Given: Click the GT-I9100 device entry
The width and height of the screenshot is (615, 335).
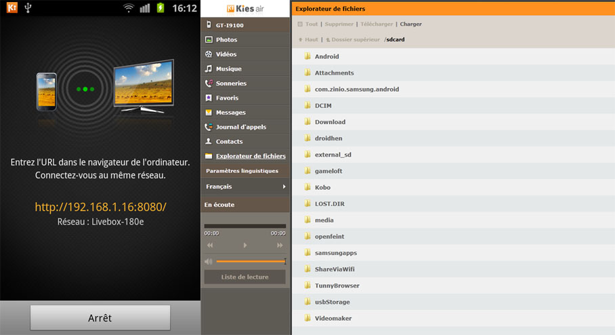Looking at the screenshot, I should (x=246, y=24).
